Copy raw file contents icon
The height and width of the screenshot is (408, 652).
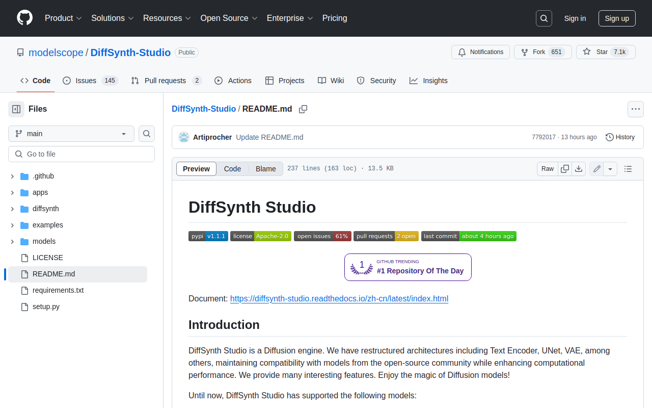tap(565, 169)
